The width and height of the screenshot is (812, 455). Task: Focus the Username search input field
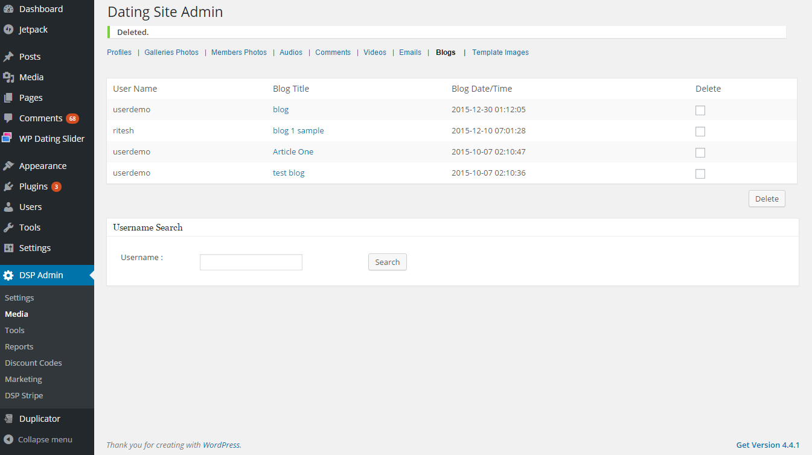click(x=251, y=262)
